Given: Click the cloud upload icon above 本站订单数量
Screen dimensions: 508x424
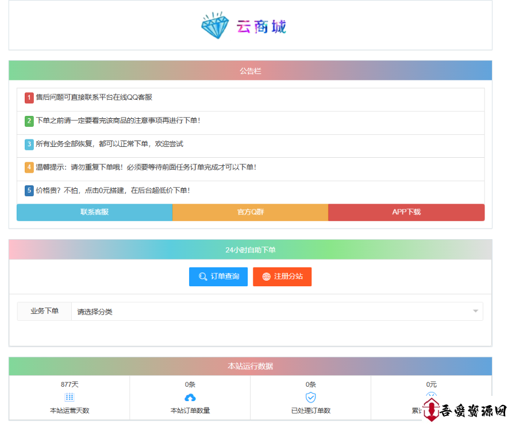Looking at the screenshot, I should [190, 397].
